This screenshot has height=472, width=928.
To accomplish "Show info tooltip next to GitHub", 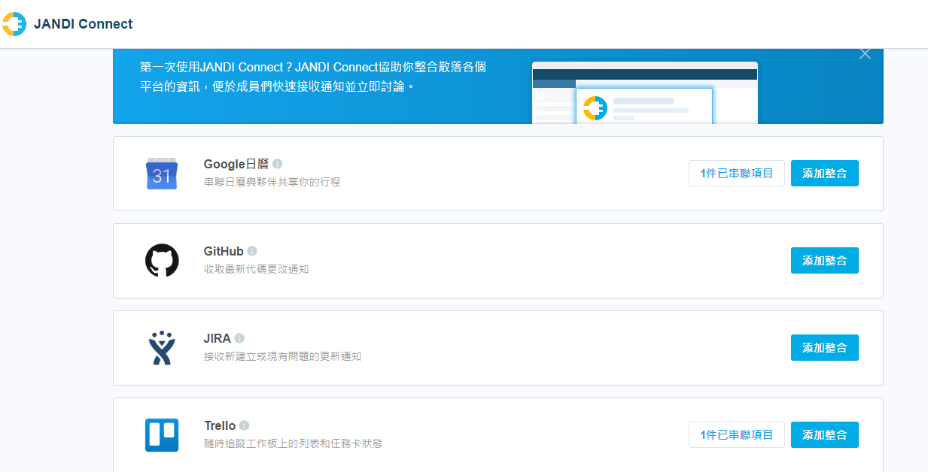I will (252, 251).
